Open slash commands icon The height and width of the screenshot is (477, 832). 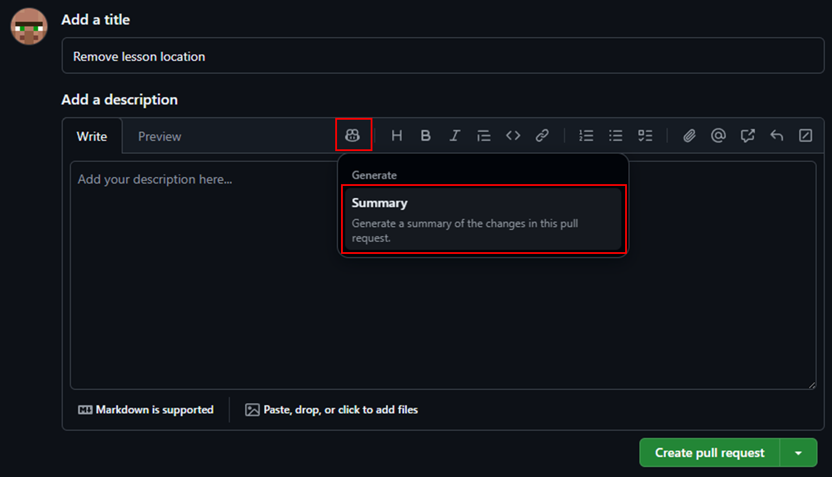805,135
